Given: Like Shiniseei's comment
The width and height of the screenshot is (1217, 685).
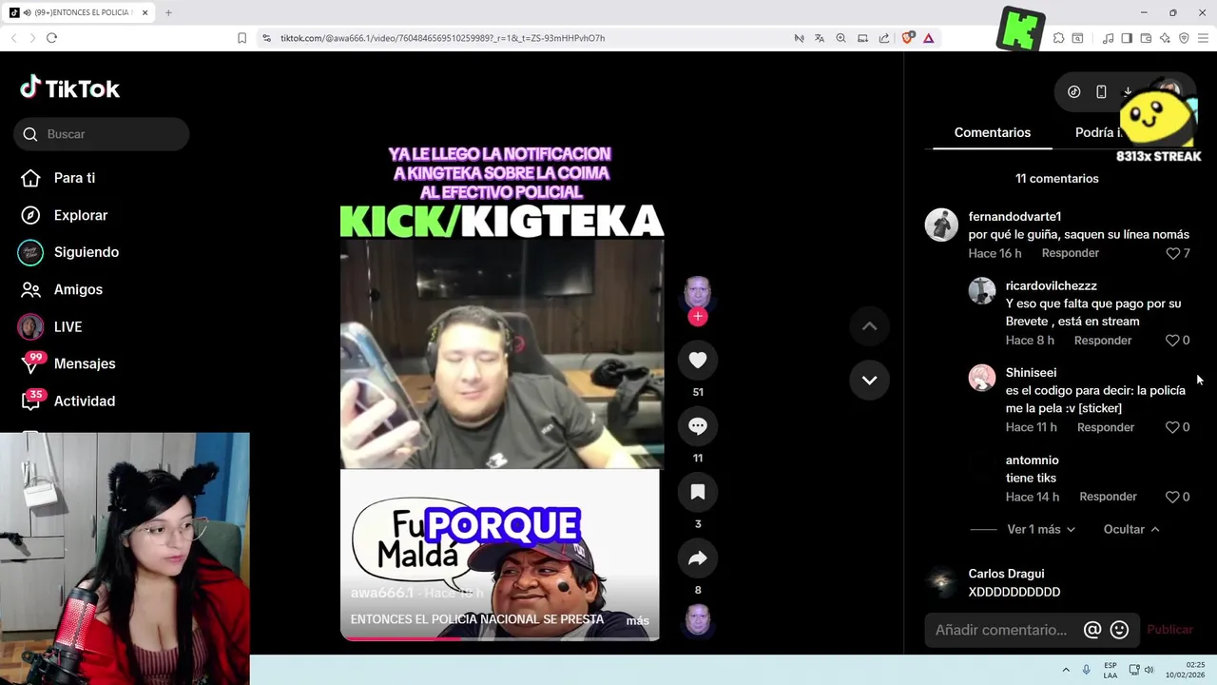Looking at the screenshot, I should click(1172, 427).
